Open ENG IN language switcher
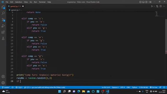Screen dimensions: 167x94 [147, 91]
